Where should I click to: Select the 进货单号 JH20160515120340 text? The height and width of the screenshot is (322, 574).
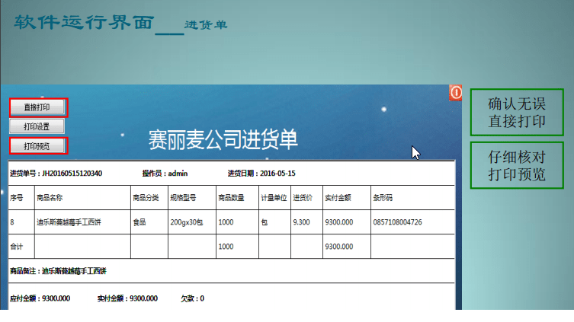(56, 174)
